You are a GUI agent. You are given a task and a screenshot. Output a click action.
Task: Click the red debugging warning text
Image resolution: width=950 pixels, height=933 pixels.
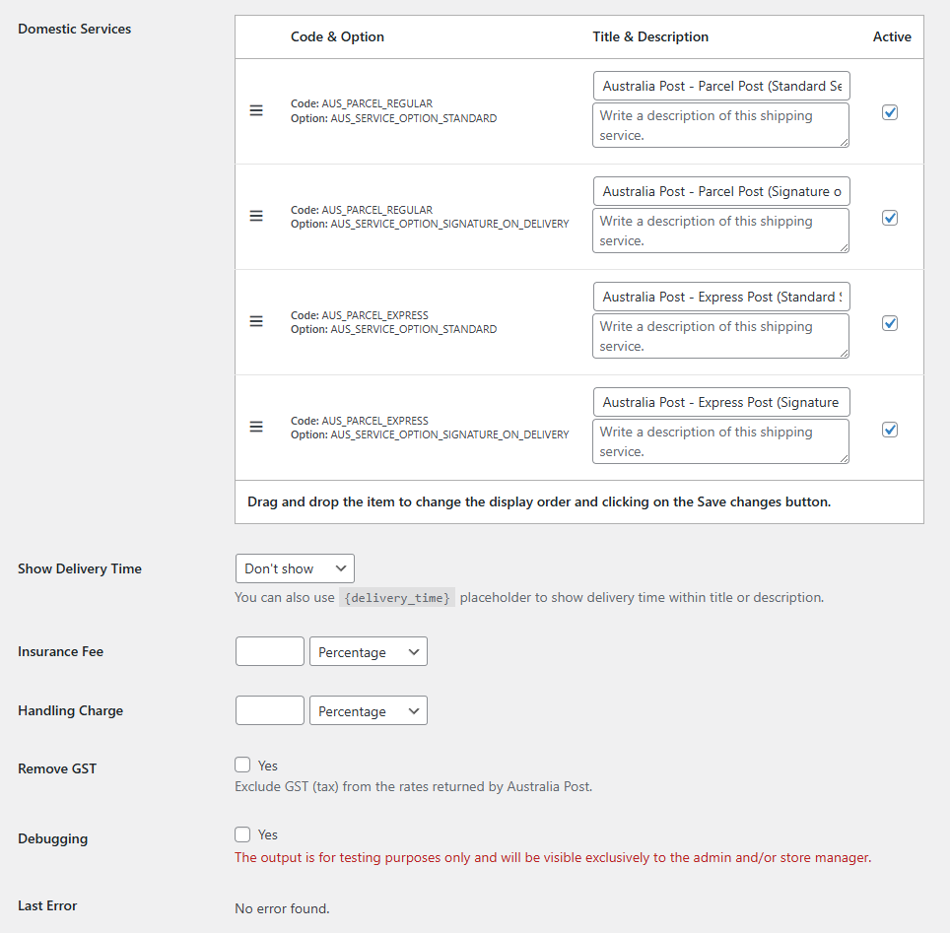[553, 858]
